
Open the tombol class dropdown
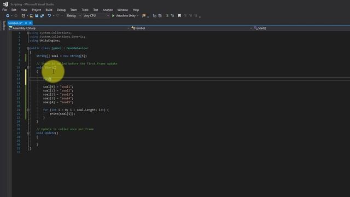pos(191,28)
